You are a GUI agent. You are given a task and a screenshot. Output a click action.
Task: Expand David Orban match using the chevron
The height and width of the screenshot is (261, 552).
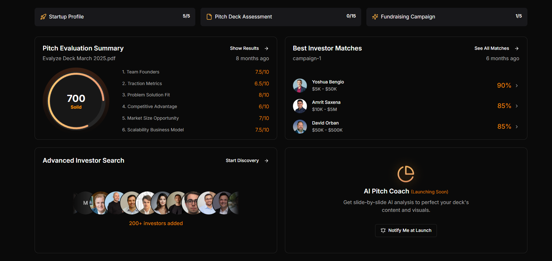point(517,127)
